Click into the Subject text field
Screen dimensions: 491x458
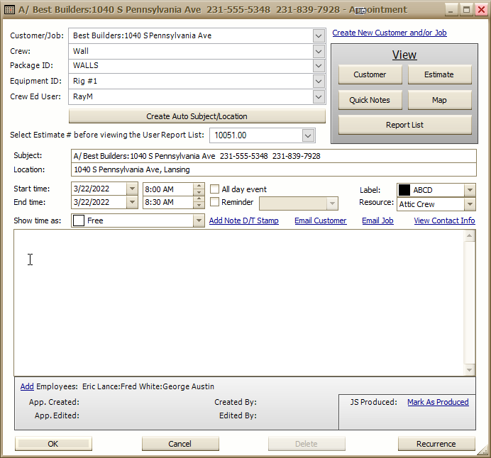click(x=273, y=156)
